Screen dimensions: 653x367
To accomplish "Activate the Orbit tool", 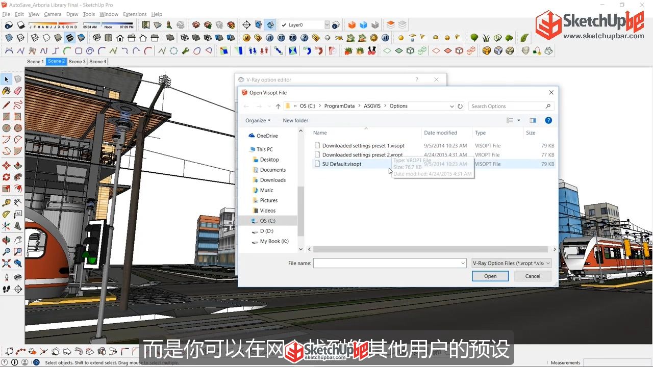I will tap(6, 240).
